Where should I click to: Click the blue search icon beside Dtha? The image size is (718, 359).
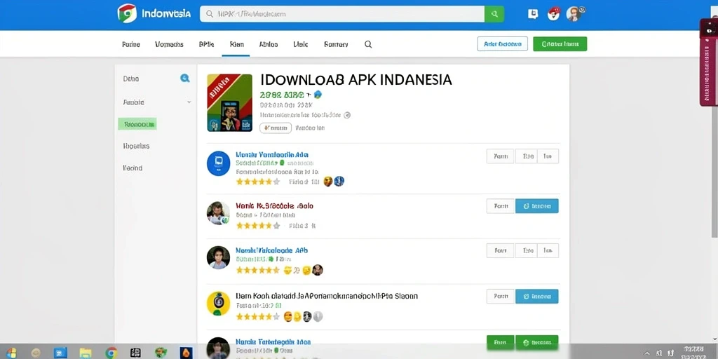(x=185, y=79)
